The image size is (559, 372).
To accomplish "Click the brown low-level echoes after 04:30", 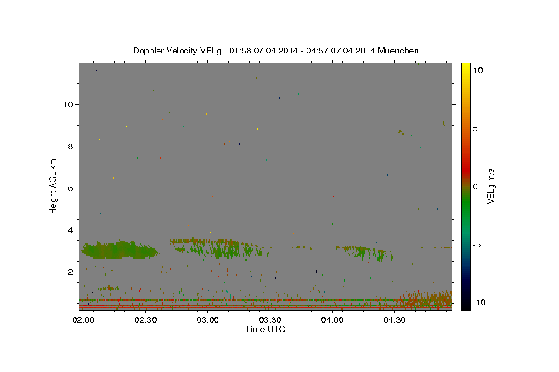I will [x=426, y=299].
